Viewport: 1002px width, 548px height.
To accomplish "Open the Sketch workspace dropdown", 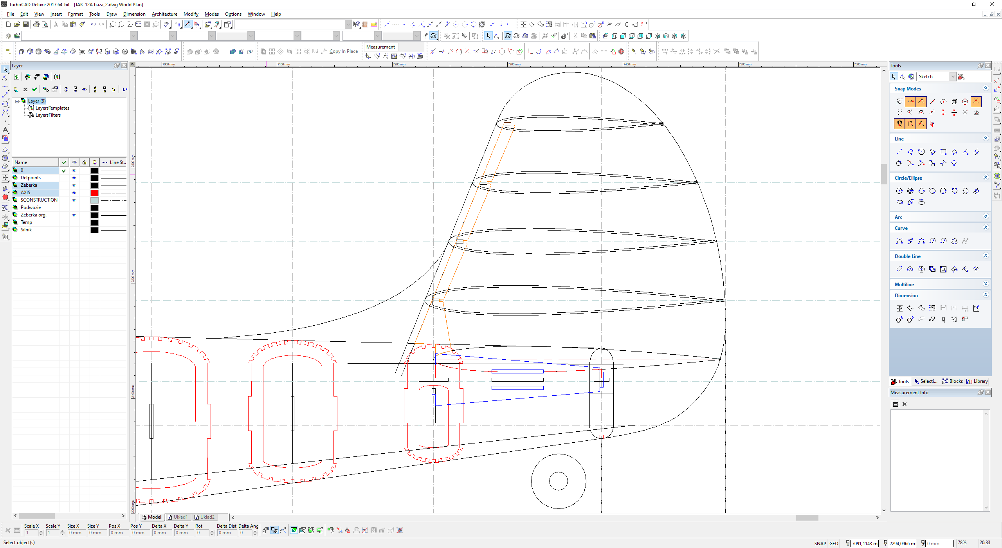I will [x=953, y=77].
